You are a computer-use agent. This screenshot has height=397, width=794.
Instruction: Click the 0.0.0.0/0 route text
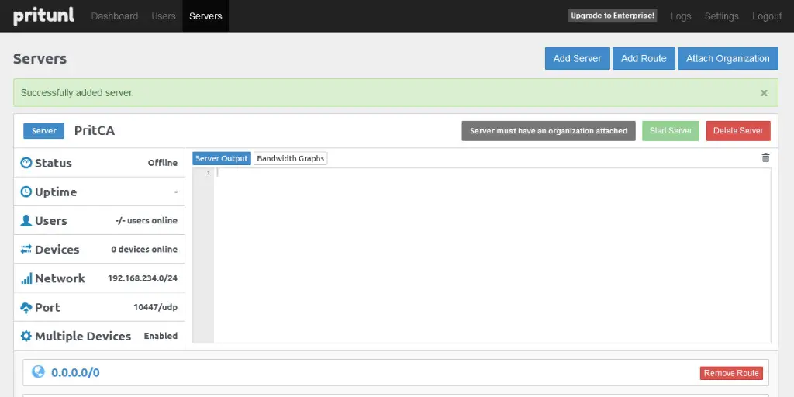(x=75, y=373)
